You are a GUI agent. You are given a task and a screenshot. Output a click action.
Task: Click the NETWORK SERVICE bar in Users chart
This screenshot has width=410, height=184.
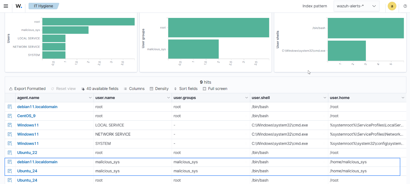54,47
